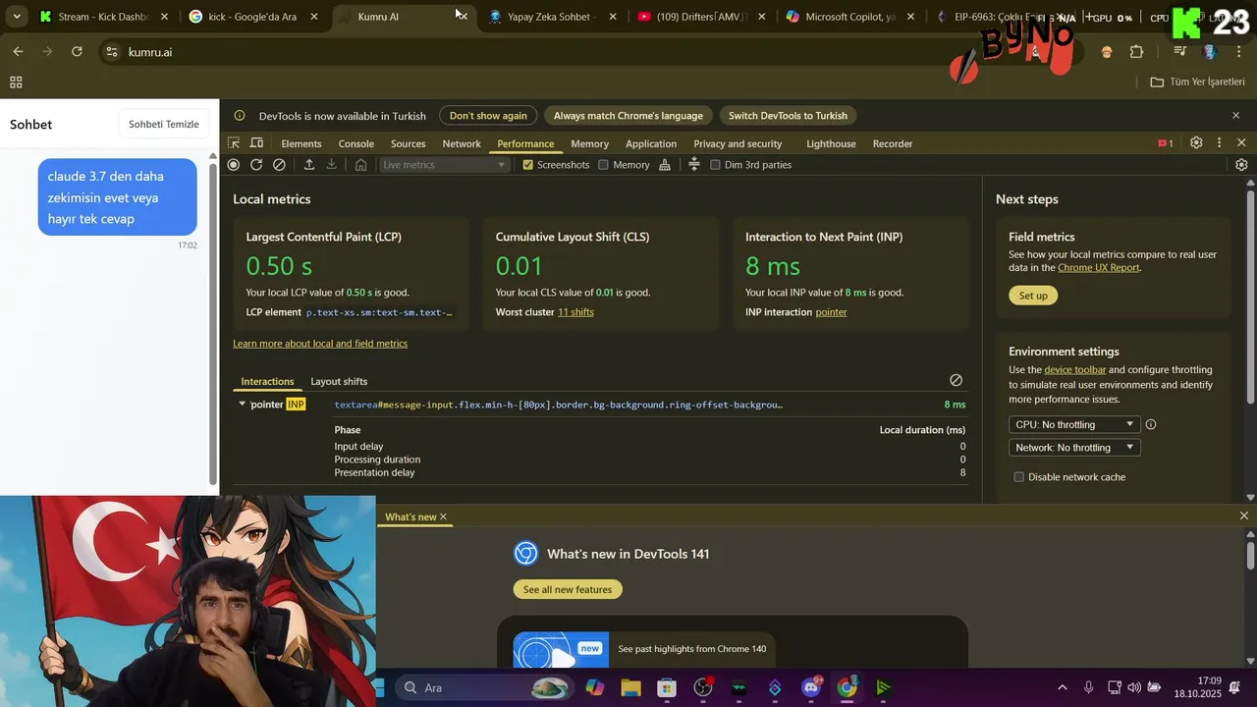The image size is (1257, 707).
Task: Close the What's new drawer tab
Action: click(443, 517)
